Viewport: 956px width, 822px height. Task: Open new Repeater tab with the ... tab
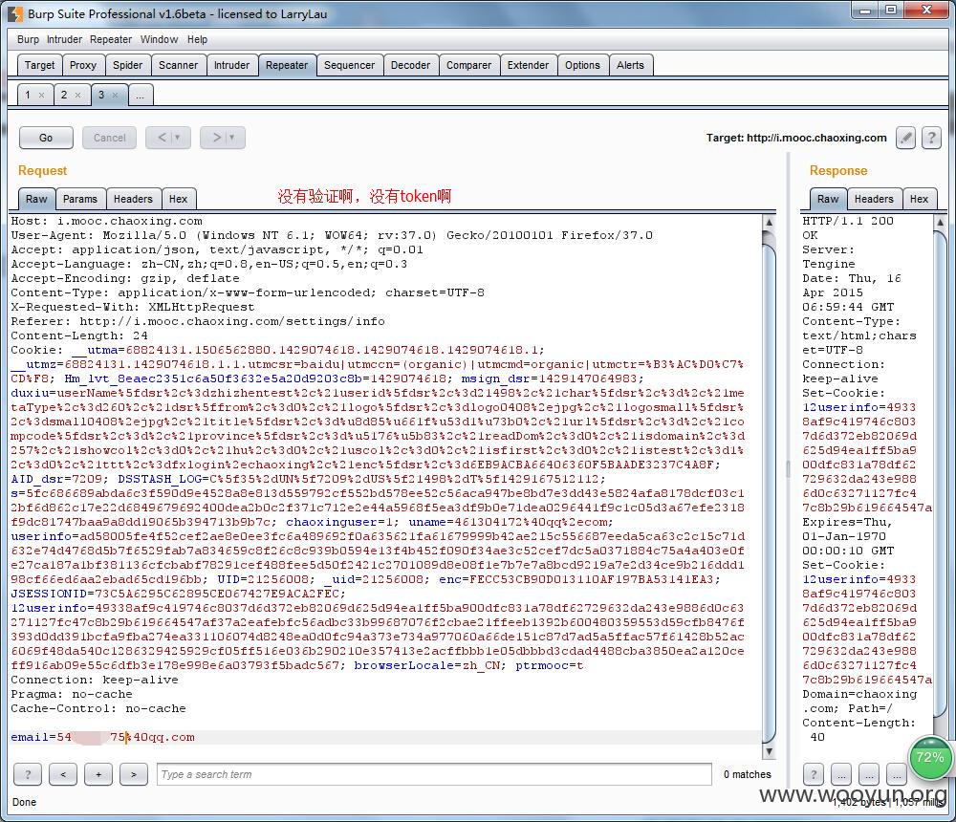click(141, 96)
